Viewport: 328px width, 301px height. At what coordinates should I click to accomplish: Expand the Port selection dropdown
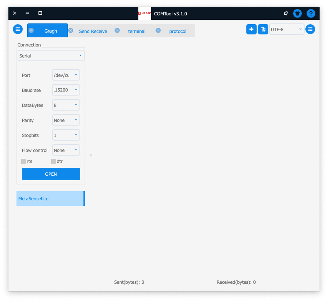pos(66,75)
